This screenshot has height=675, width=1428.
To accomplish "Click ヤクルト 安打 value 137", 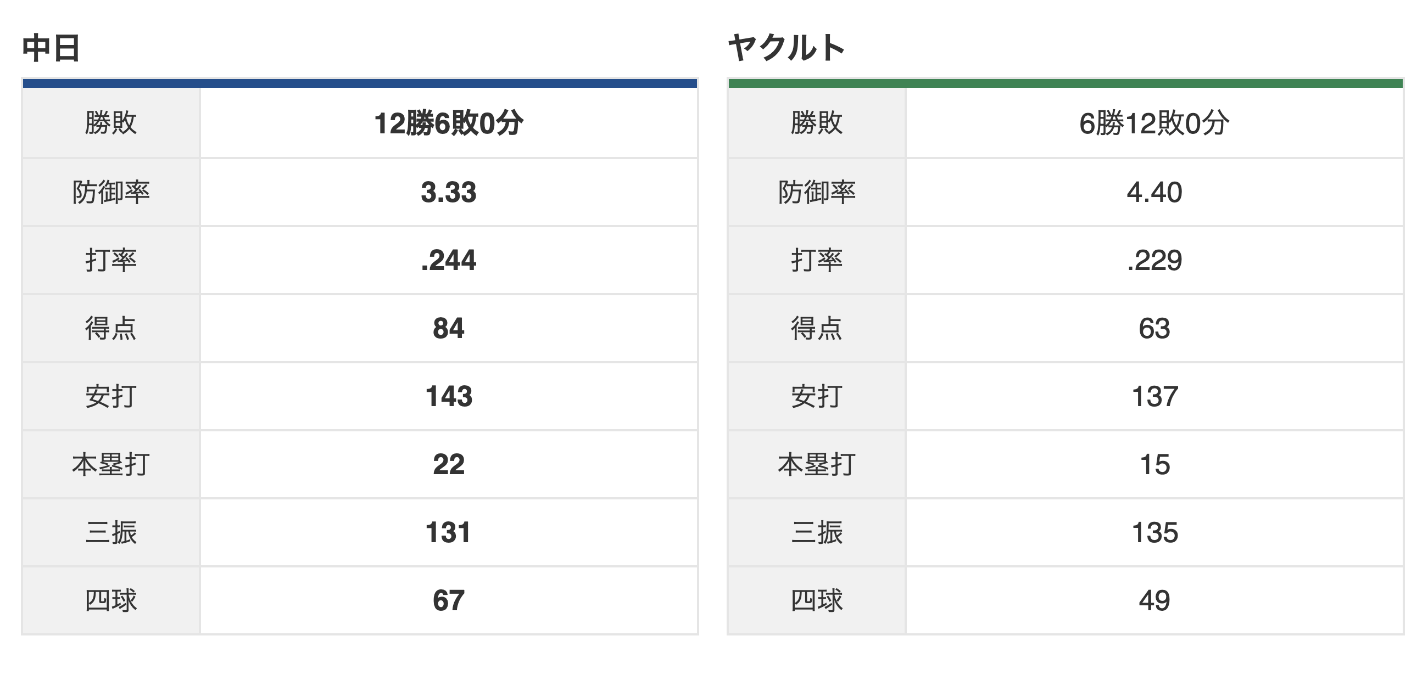I will point(1154,396).
